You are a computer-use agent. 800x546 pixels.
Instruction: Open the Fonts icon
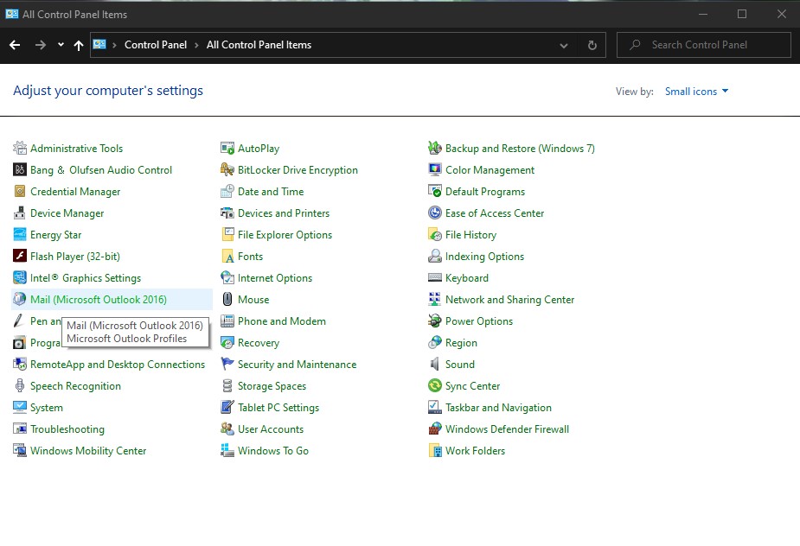pyautogui.click(x=227, y=257)
